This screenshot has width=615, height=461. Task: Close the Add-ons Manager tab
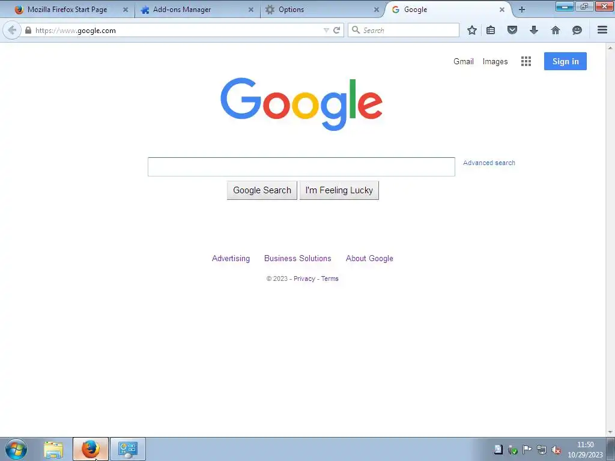click(251, 10)
